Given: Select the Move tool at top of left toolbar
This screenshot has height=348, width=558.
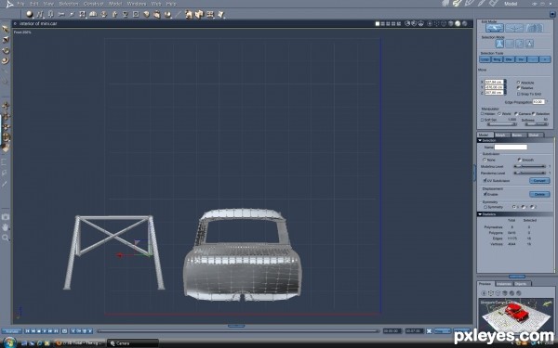Looking at the screenshot, I should click(6, 29).
